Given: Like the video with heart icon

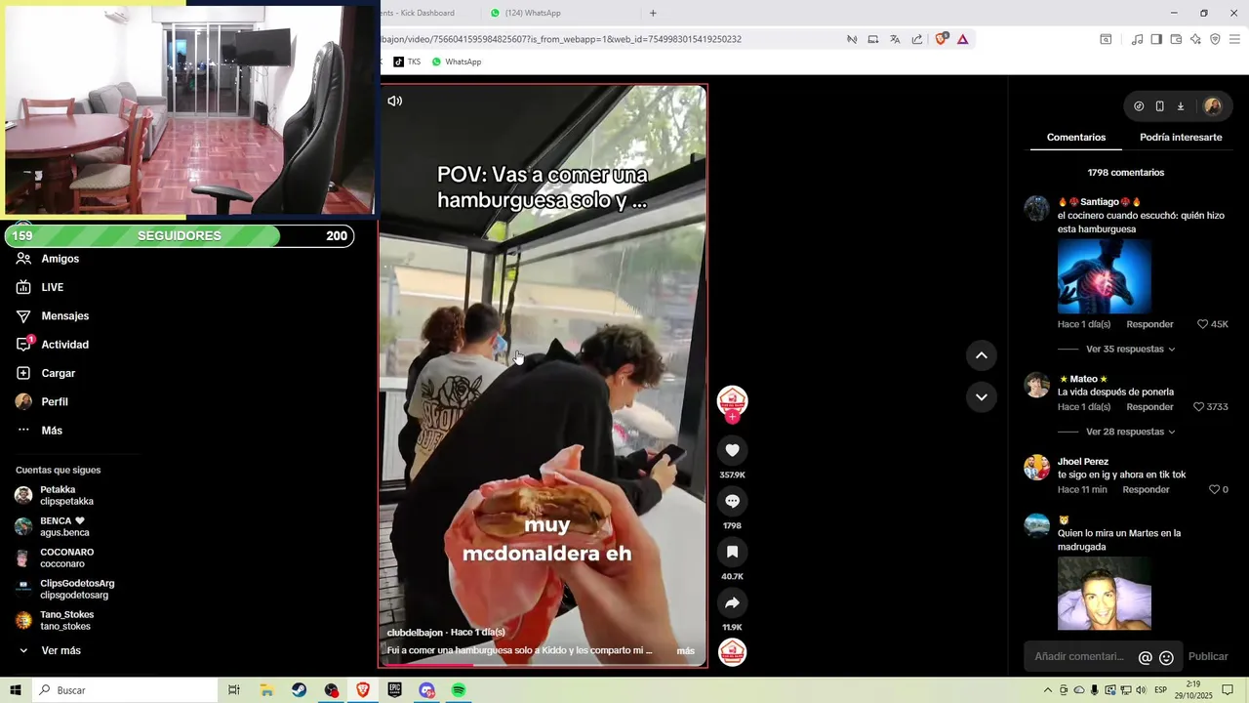Looking at the screenshot, I should pyautogui.click(x=732, y=450).
